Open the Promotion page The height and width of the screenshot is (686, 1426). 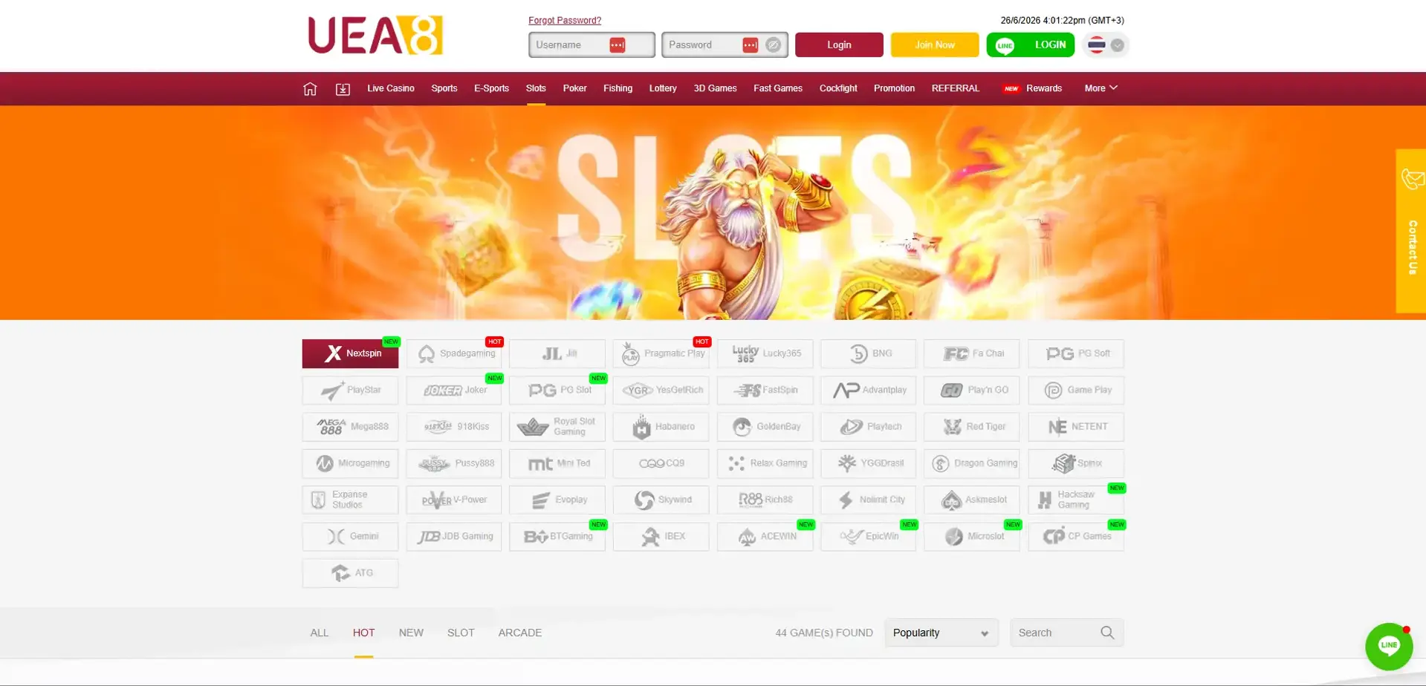tap(894, 88)
